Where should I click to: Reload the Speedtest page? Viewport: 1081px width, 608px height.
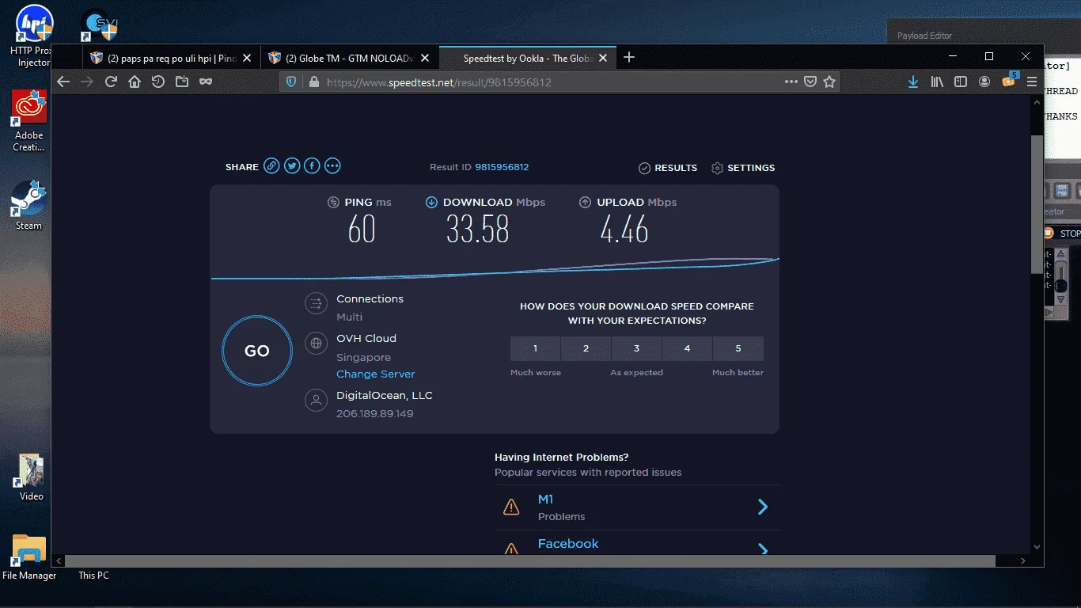coord(111,82)
